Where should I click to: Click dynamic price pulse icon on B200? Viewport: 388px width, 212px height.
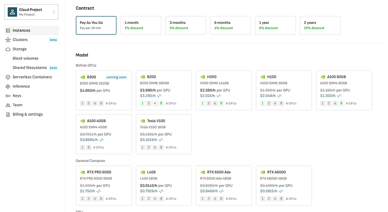tap(159, 96)
